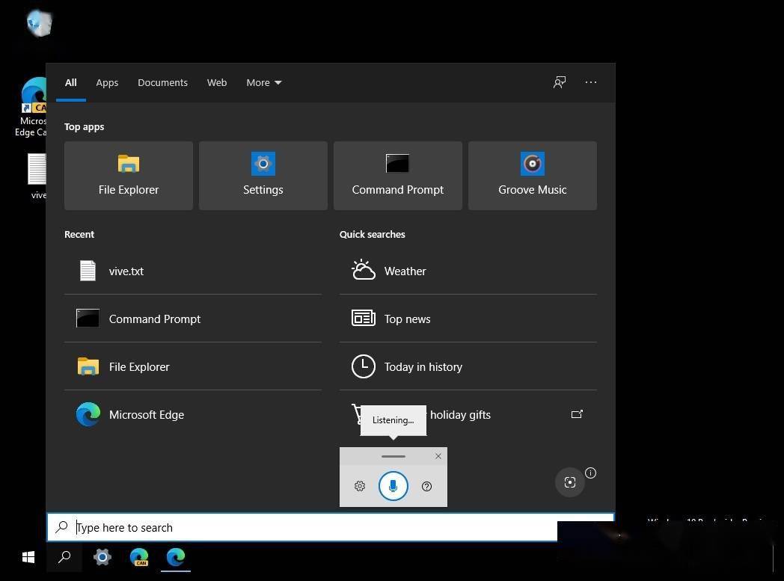Click the Windows Start button
Viewport: 784px width, 581px height.
28,557
